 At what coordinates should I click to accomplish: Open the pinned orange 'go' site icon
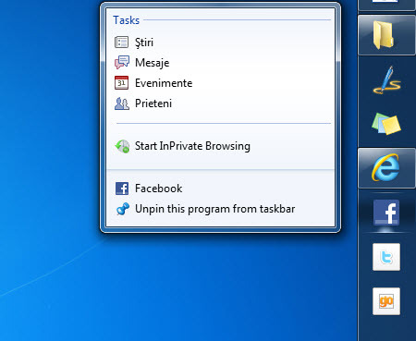click(x=386, y=301)
